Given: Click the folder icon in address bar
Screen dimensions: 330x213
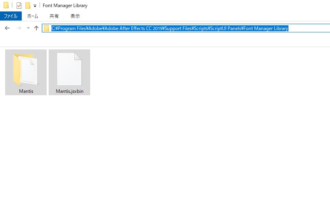Looking at the screenshot, I should pos(47,28).
